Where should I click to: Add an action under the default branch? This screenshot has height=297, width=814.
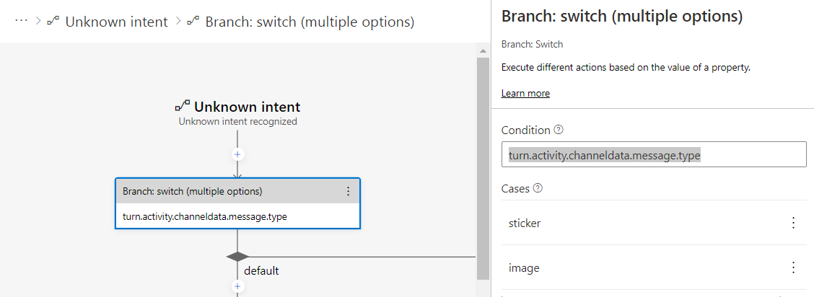(237, 286)
